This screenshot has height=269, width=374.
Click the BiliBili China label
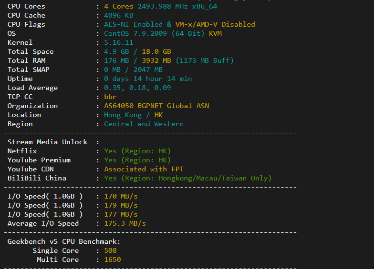[37, 178]
